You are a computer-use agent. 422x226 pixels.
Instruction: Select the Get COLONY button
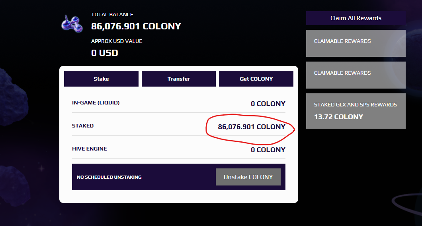pos(256,79)
